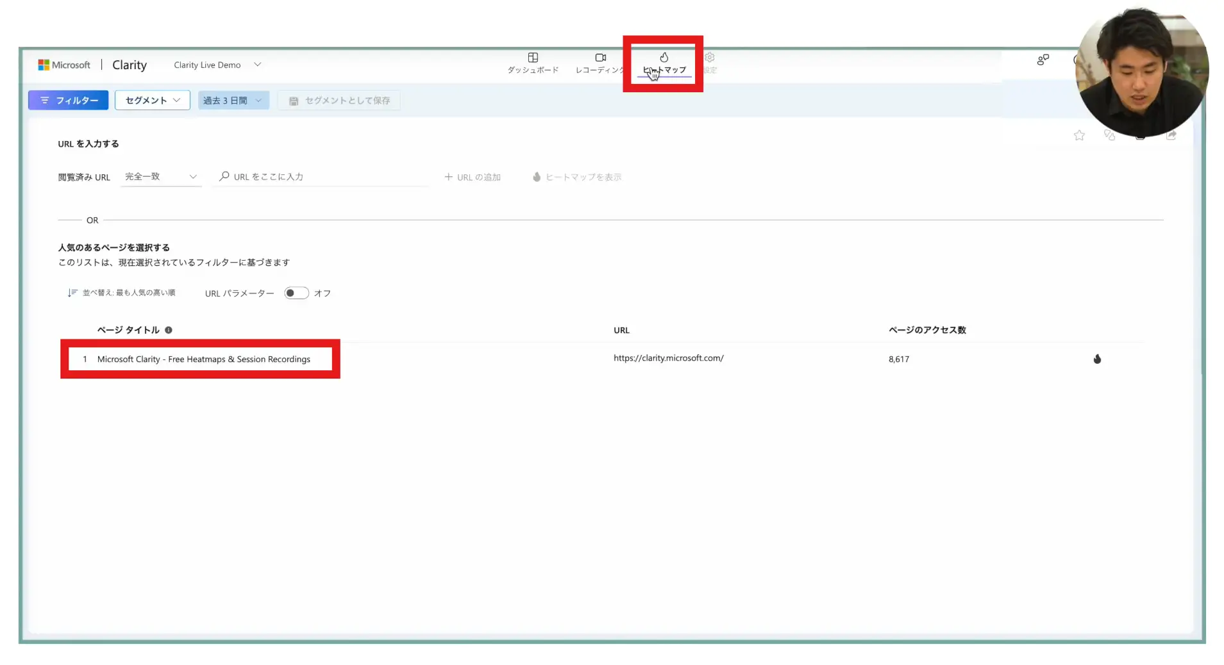Screen dimensions: 1224x665
Task: Expand the Clarity Live Demo project dropdown
Action: (257, 65)
